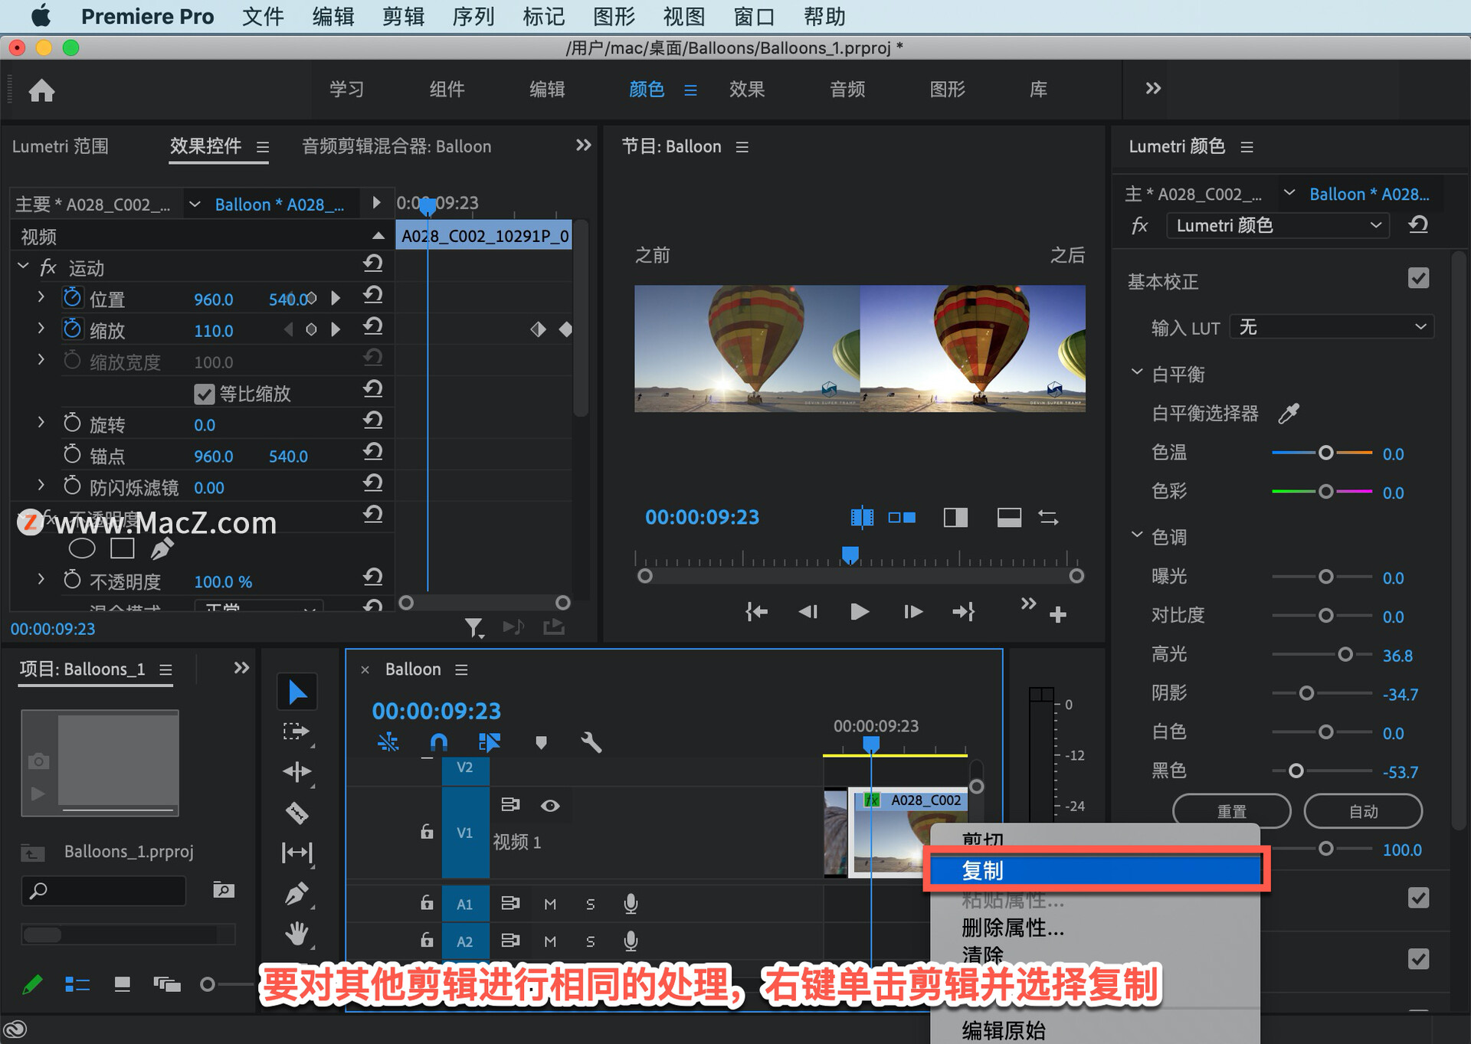Select the Hand tool
Screen dimensions: 1471x1044
pos(296,934)
